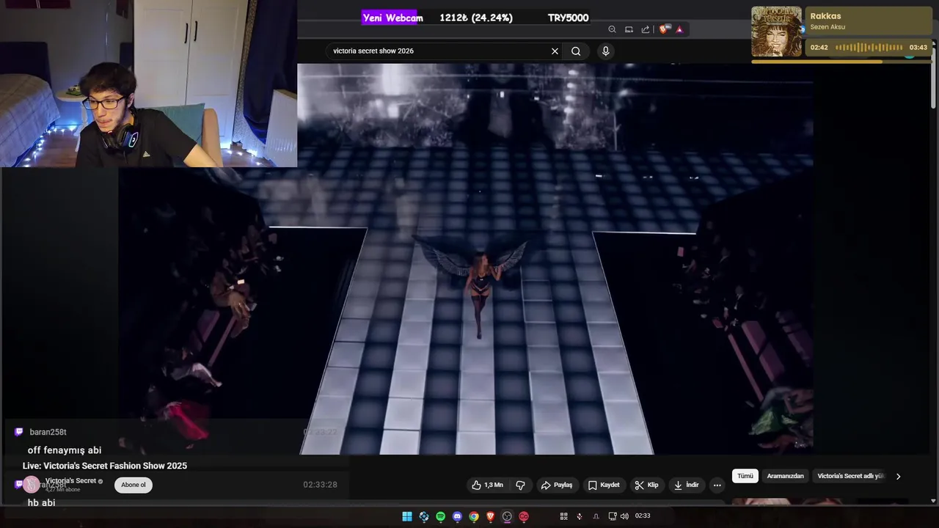This screenshot has width=939, height=528.
Task: Click the video title Victoria's Secret Fashion Show 2025
Action: coord(105,466)
